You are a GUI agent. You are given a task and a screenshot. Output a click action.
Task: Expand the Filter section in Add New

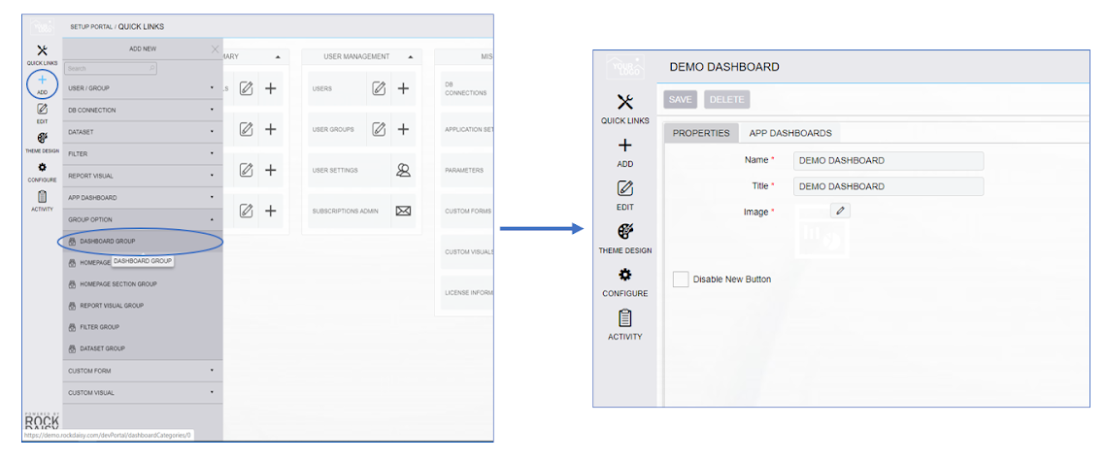click(x=143, y=153)
